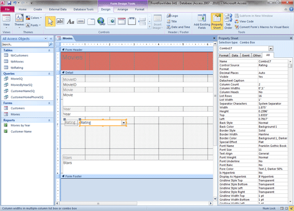Open the Themes gallery

19,22
